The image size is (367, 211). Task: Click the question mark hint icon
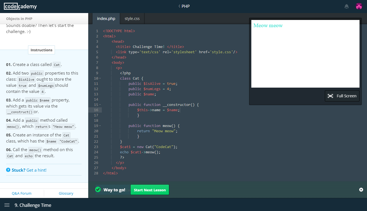(8, 170)
